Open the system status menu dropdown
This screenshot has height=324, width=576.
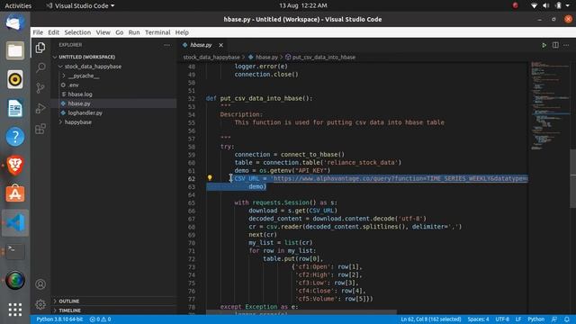click(550, 5)
